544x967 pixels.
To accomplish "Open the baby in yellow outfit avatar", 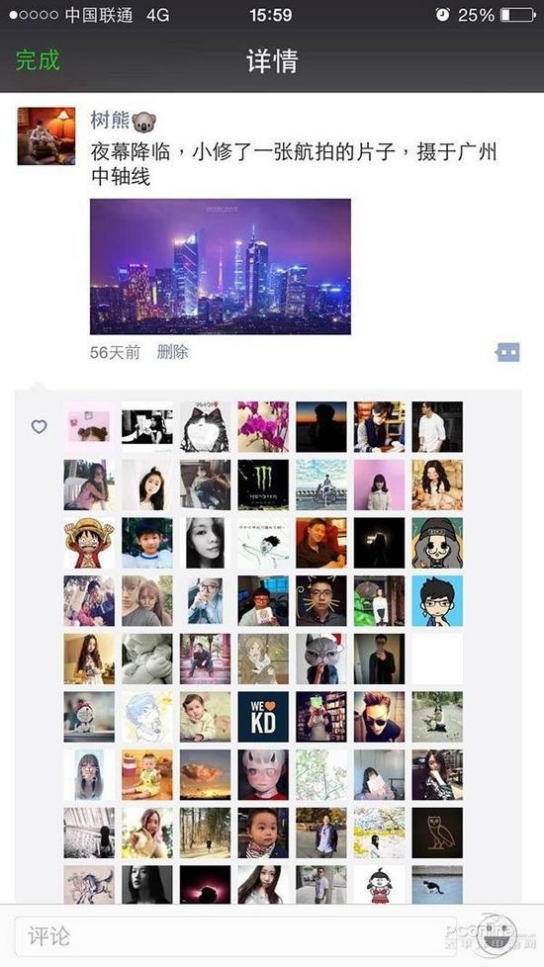I will point(146,774).
